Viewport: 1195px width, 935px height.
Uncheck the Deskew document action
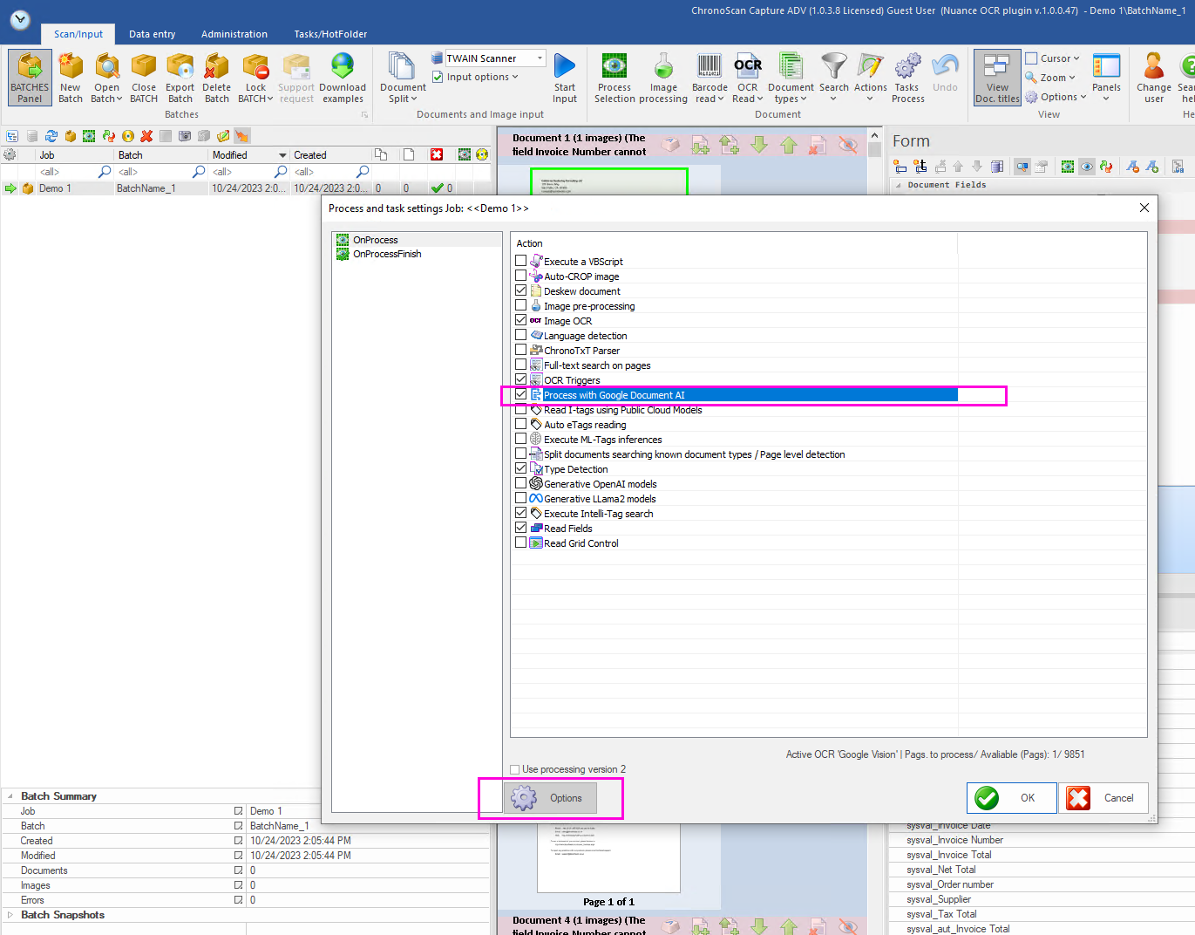pyautogui.click(x=521, y=290)
